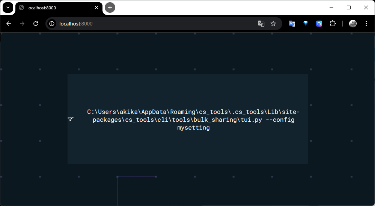Open a new tab with plus button
This screenshot has width=375, height=206.
point(110,7)
